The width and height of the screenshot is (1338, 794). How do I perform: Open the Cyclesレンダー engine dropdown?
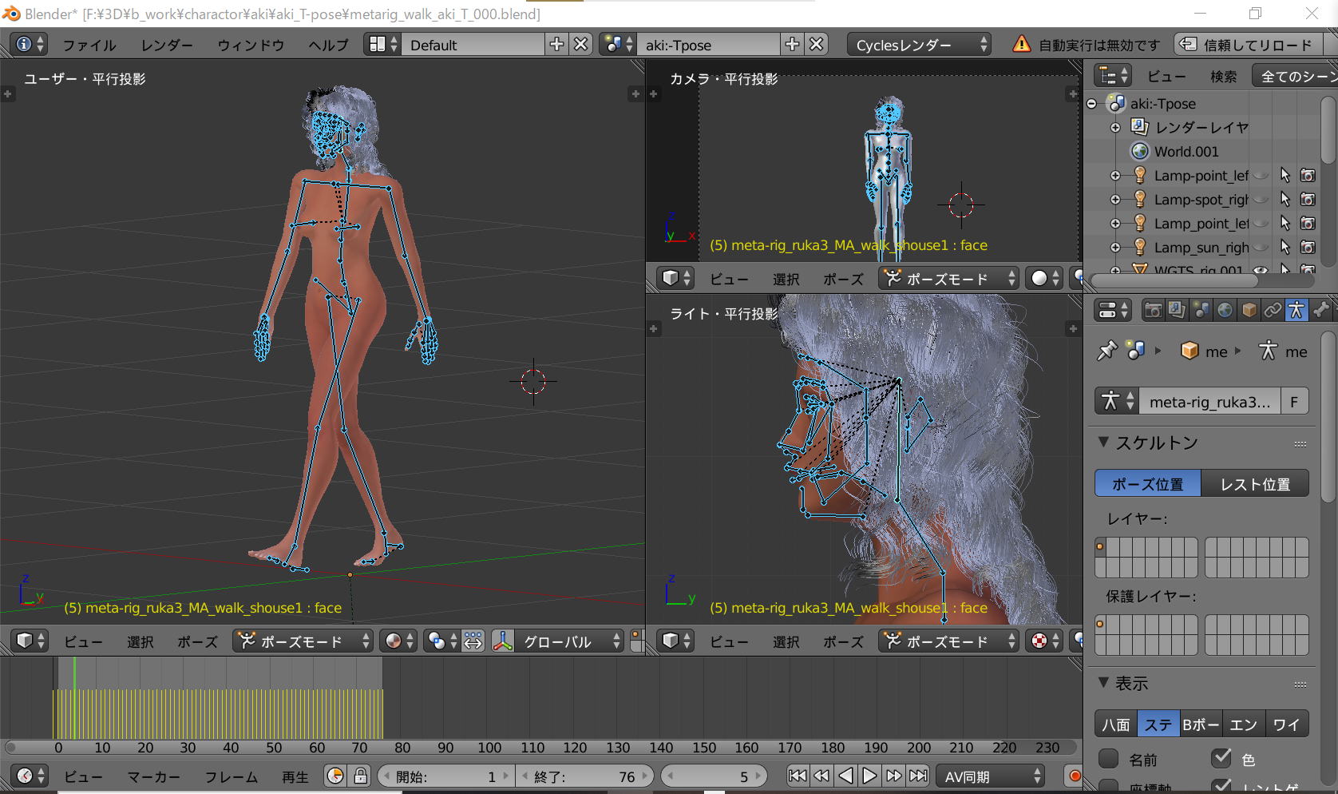click(918, 45)
